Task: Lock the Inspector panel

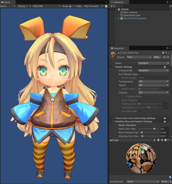Action: [x=167, y=48]
